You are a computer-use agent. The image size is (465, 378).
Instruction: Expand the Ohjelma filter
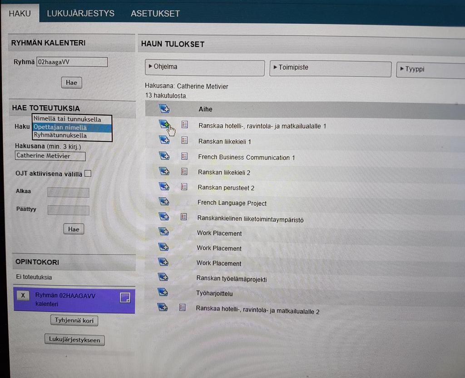click(205, 68)
